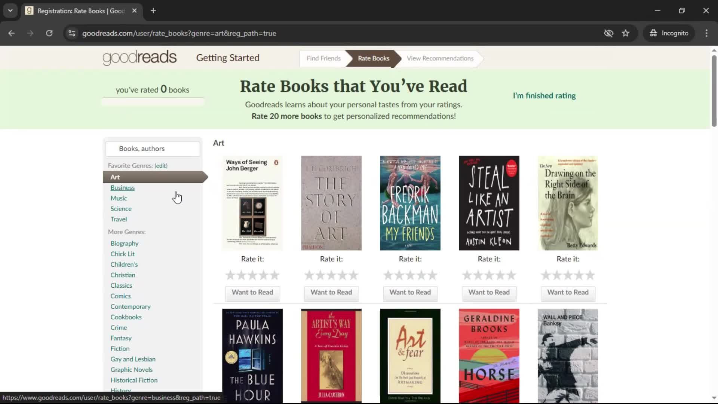The height and width of the screenshot is (404, 718).
Task: Click the third-party cookies blocked eye icon
Action: [x=608, y=33]
